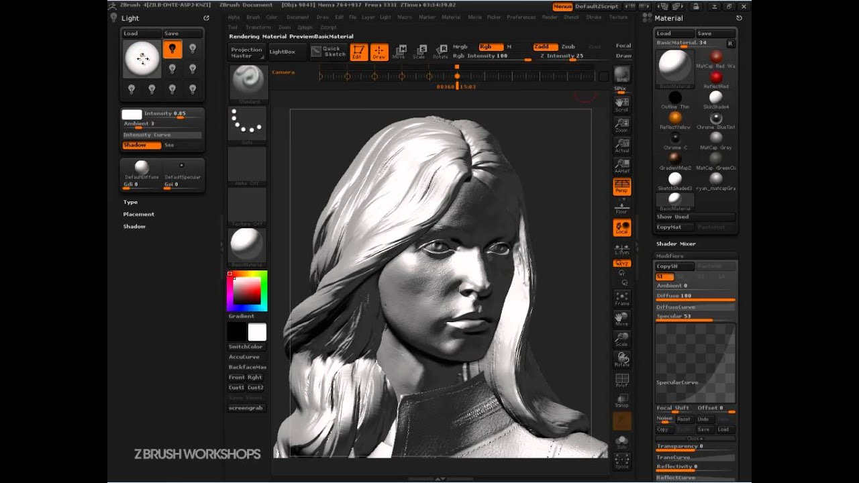Viewport: 859px width, 483px height.
Task: Click the CopyMat button
Action: [x=675, y=227]
